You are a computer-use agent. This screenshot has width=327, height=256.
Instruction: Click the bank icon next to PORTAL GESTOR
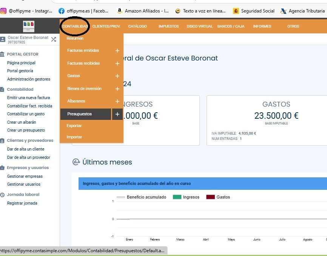(2, 54)
